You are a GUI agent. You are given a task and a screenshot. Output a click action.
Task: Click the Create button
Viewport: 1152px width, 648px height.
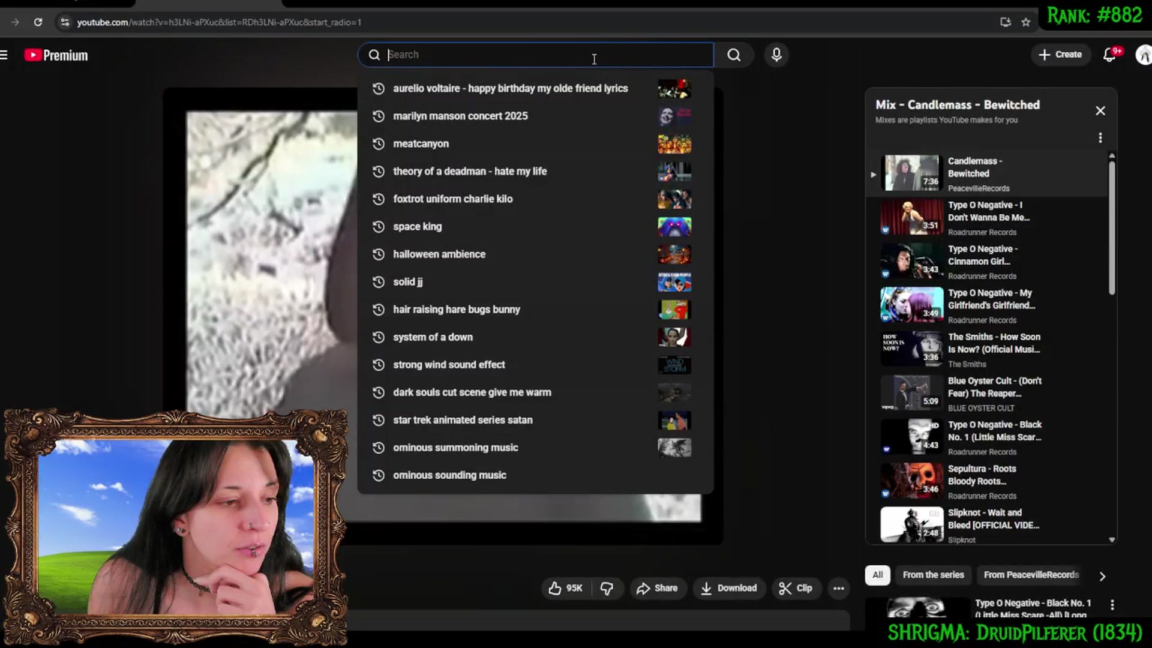coord(1060,55)
